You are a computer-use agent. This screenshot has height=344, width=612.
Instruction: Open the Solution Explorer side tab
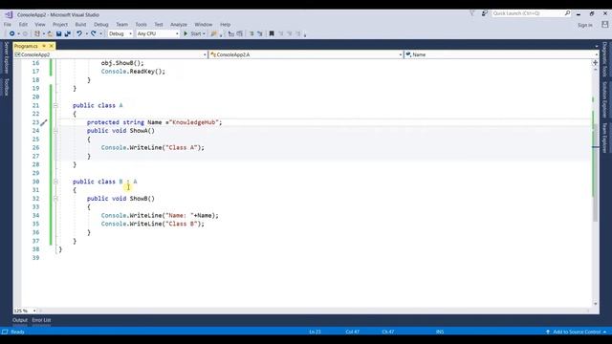click(604, 99)
